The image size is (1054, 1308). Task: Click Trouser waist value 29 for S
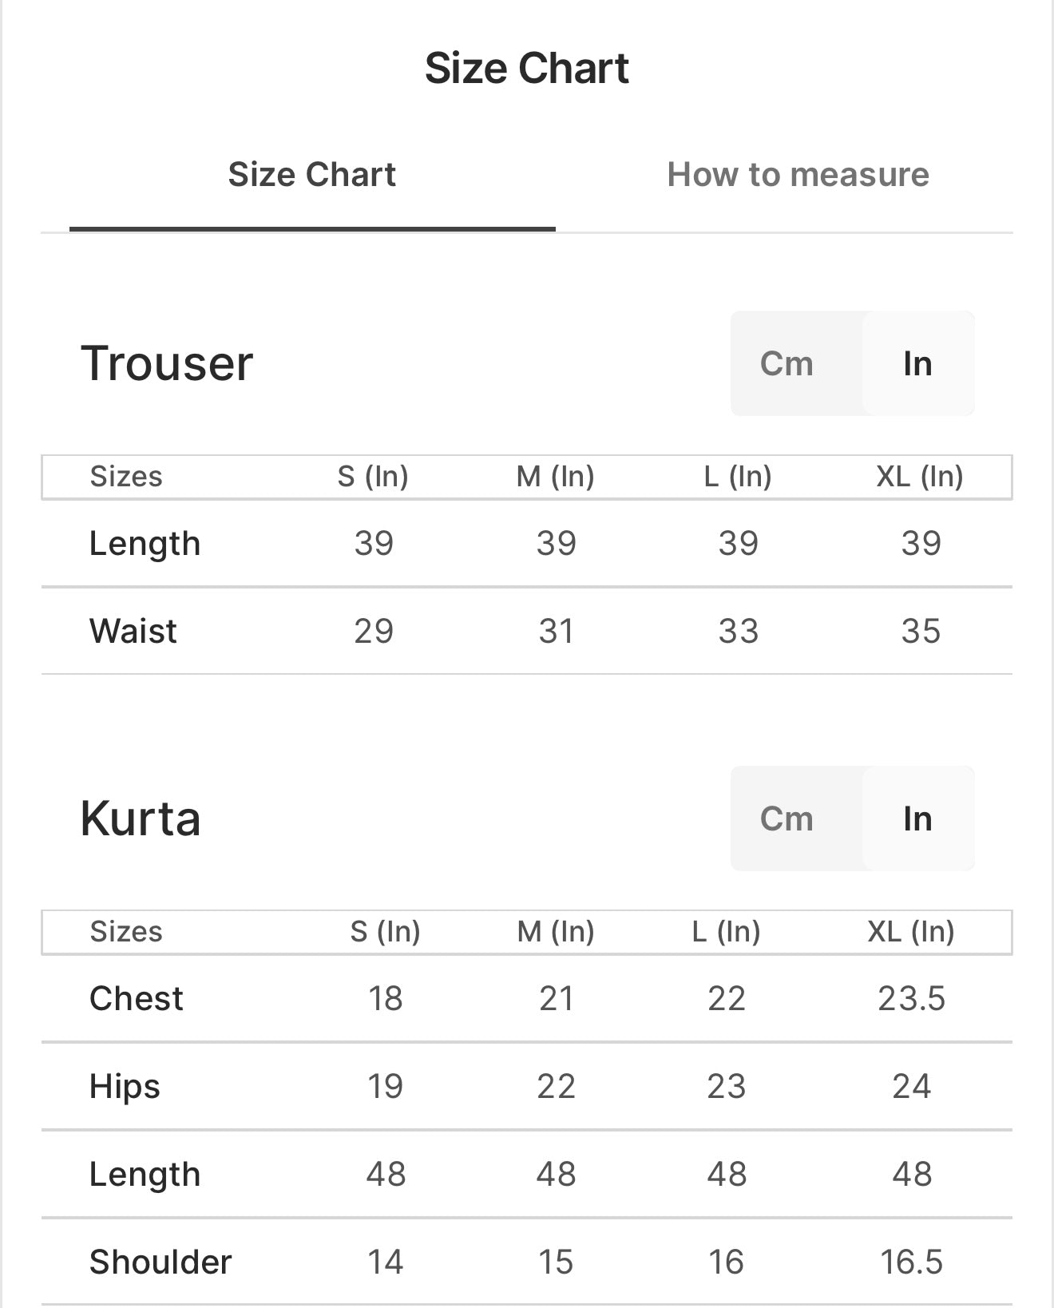(x=374, y=632)
